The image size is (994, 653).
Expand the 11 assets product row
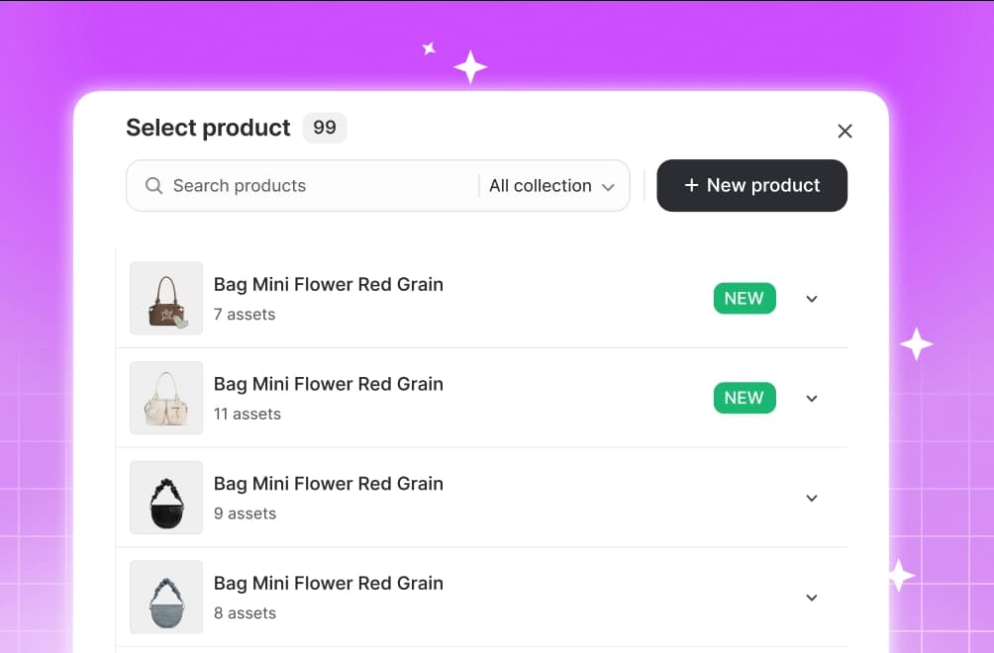tap(812, 399)
